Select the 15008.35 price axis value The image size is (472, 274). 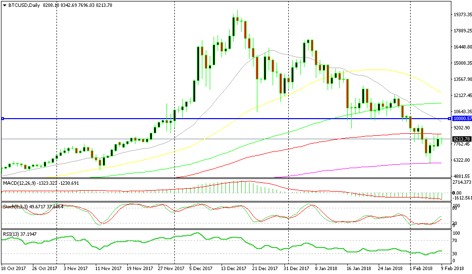[x=462, y=63]
